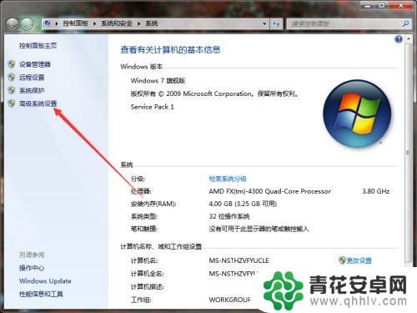This screenshot has width=417, height=313.
Task: Click the 3.80 GHz value
Action: coord(376,191)
